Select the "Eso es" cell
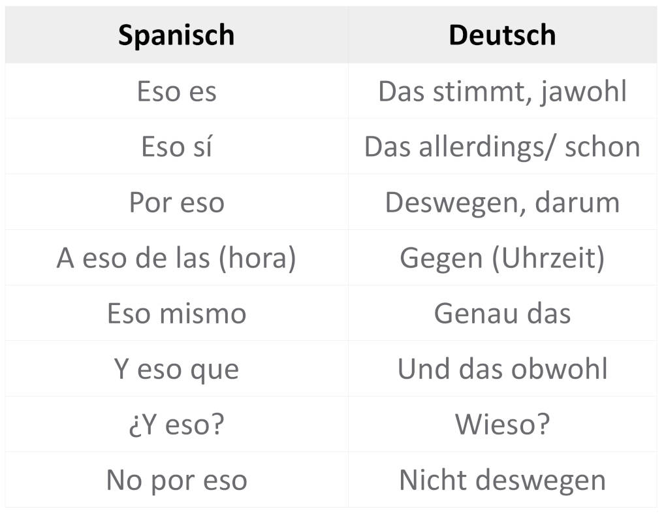 (176, 91)
